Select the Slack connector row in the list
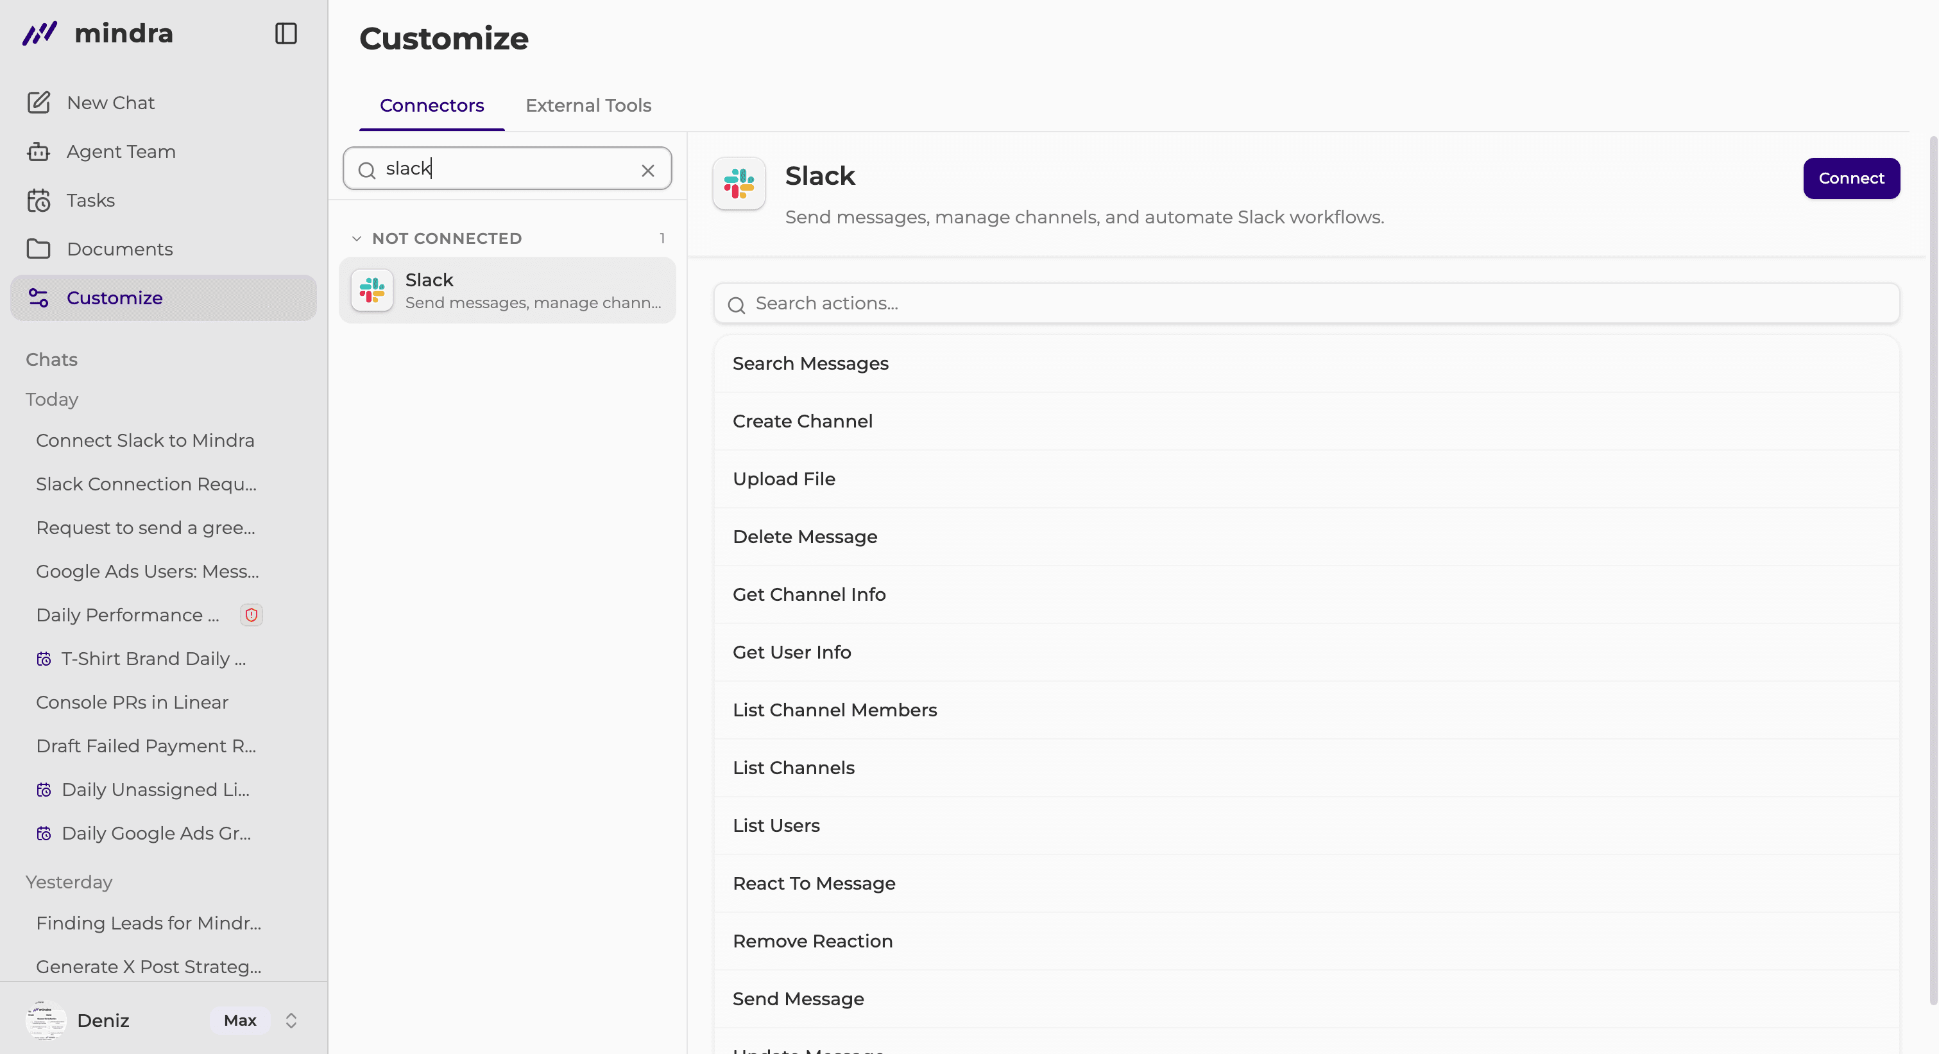The width and height of the screenshot is (1939, 1054). [x=508, y=290]
